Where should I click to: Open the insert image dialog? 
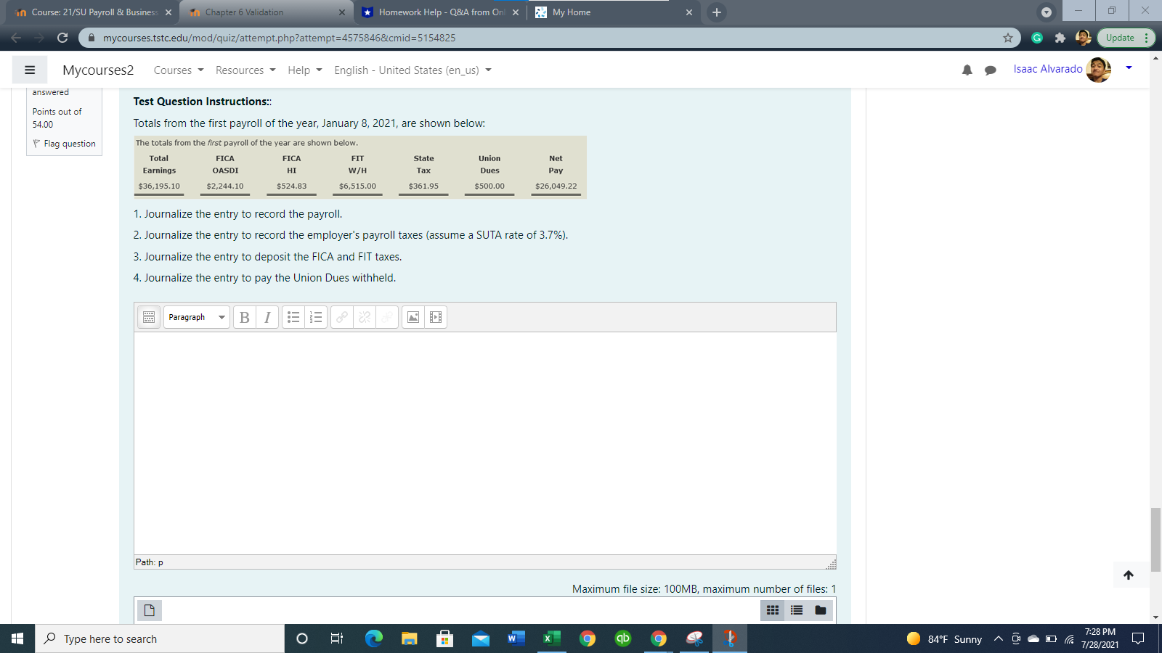[413, 316]
